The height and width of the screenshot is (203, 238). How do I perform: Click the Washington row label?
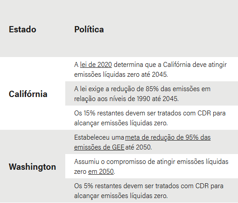click(32, 167)
